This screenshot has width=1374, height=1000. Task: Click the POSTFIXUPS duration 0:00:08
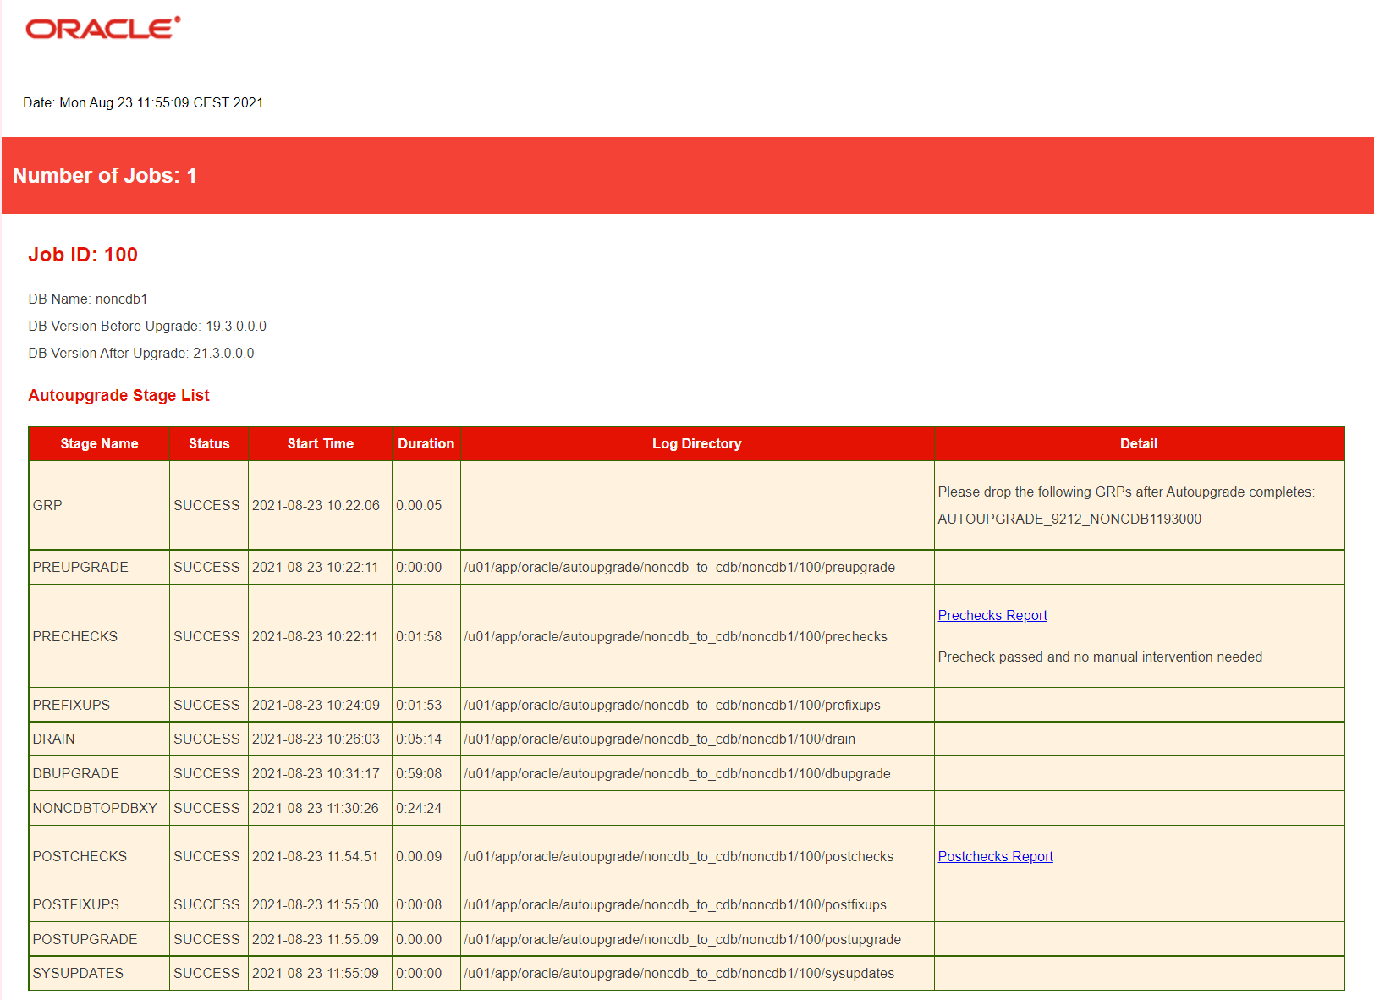coord(419,904)
